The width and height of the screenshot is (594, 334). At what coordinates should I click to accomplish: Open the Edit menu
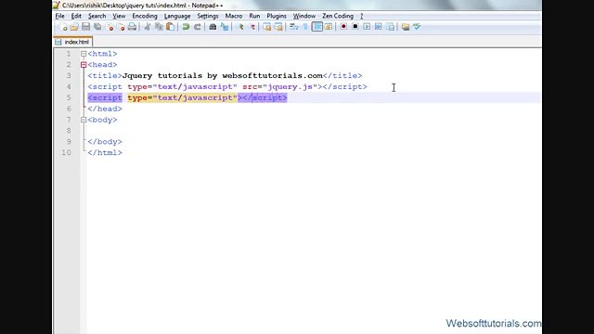(76, 16)
